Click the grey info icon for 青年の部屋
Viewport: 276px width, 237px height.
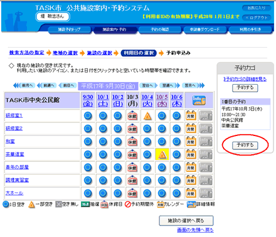coord(206,167)
